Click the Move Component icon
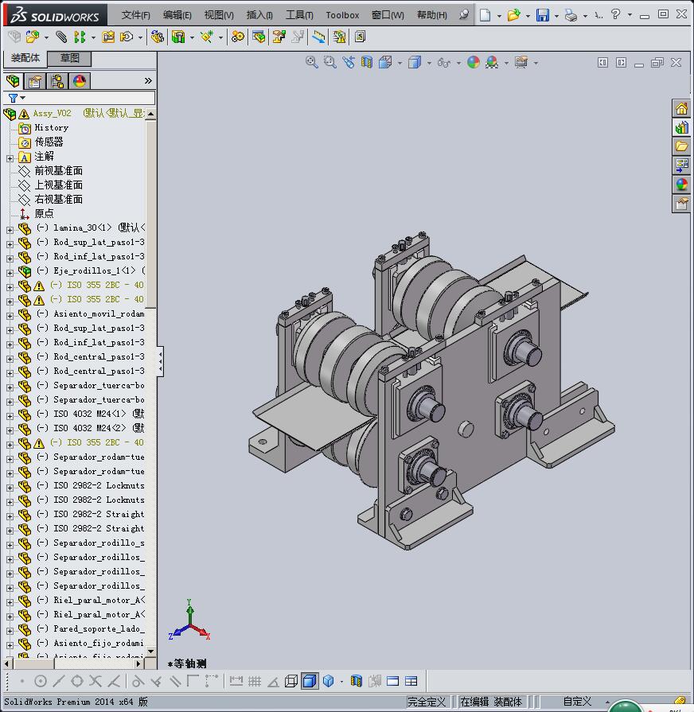694x712 pixels. pos(127,37)
